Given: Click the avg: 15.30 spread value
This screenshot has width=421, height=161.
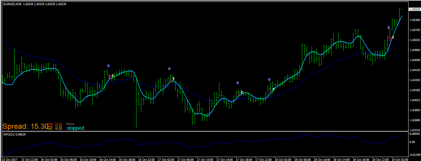Looking at the screenshot, I should pos(55,126).
